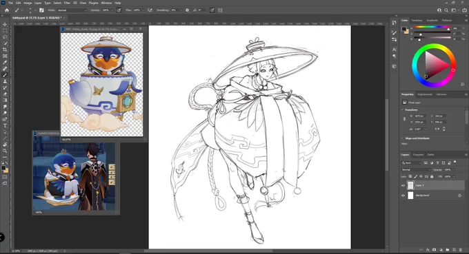Screen dimensions: 469x254
Task: Click inside the color wheel triangle
Action: tap(435, 65)
